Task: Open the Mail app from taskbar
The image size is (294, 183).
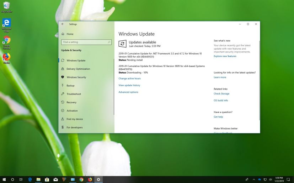Action: click(x=56, y=179)
